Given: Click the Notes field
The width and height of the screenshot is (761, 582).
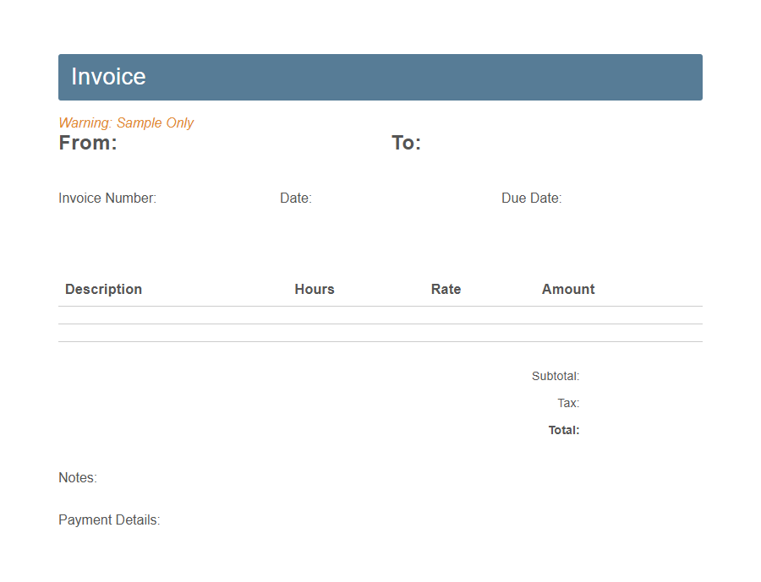Looking at the screenshot, I should pyautogui.click(x=77, y=477).
